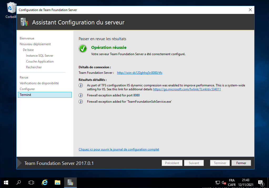
Task: Click the server icon in wizard header
Action: coord(24,22)
